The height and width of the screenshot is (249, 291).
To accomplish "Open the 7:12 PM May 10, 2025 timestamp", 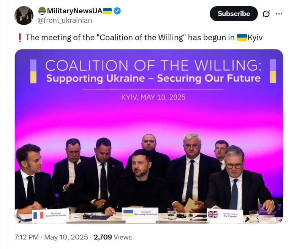I will click(51, 237).
